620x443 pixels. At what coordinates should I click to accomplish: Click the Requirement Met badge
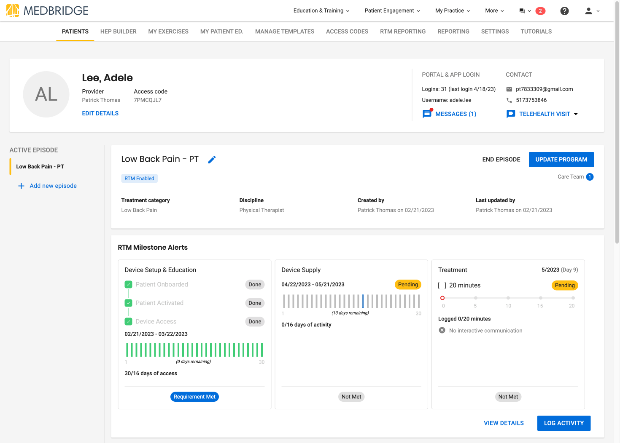click(194, 397)
